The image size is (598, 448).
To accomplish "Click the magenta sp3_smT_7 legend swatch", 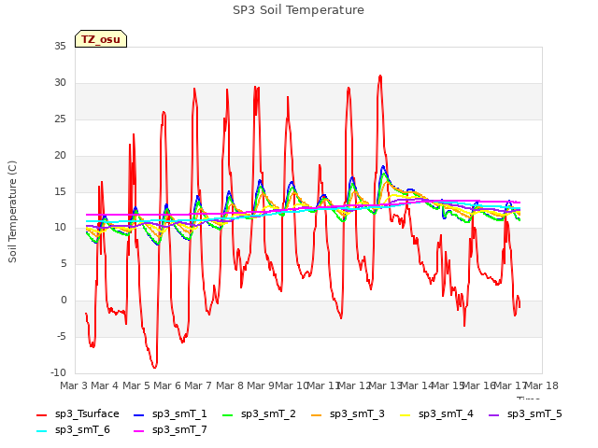I will [139, 431].
